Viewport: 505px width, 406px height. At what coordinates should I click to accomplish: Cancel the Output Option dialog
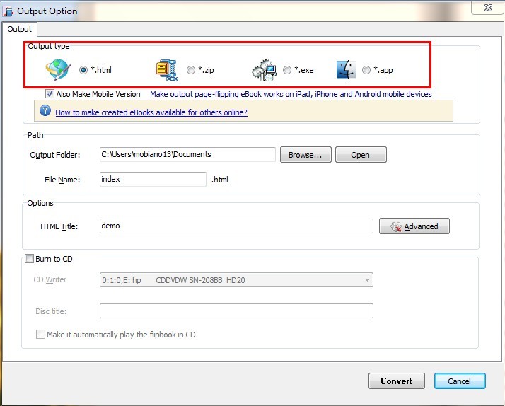460,381
